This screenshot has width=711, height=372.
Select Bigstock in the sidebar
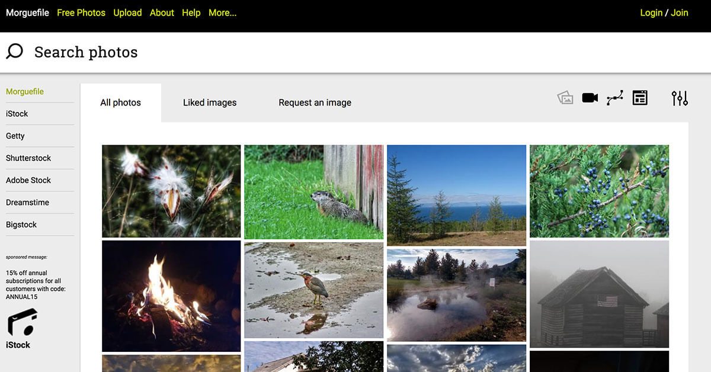coord(21,225)
